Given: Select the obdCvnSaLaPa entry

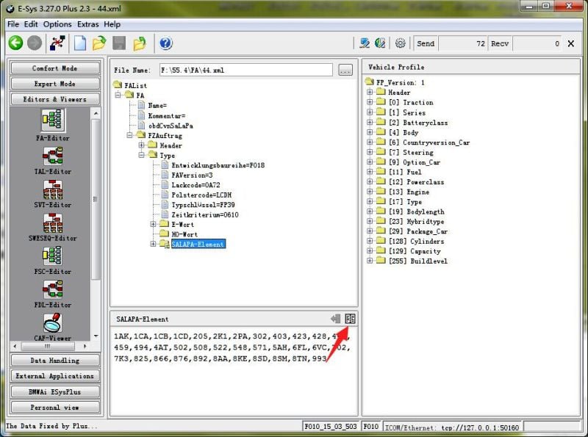Looking at the screenshot, I should point(171,126).
